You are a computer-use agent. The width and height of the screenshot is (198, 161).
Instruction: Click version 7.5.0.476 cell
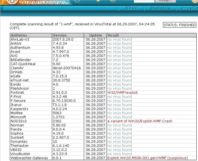(61, 56)
